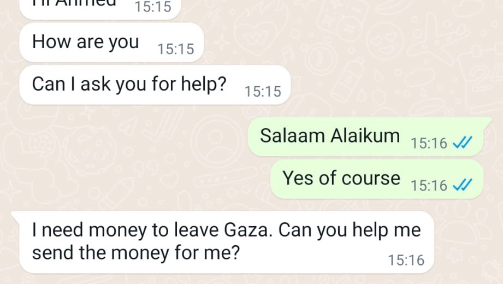The image size is (503, 284).
Task: Click the blue read ticks beside Salaam Alaikum
Action: coord(462,143)
